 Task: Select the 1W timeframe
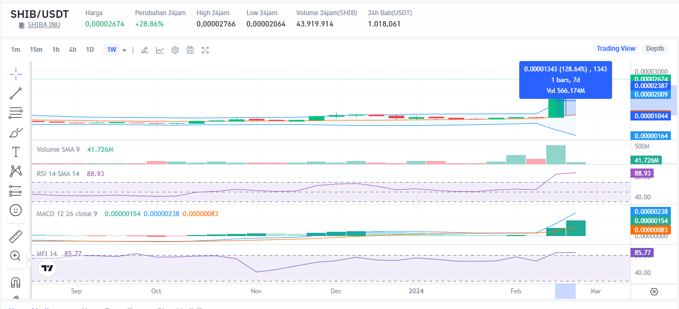tap(112, 50)
